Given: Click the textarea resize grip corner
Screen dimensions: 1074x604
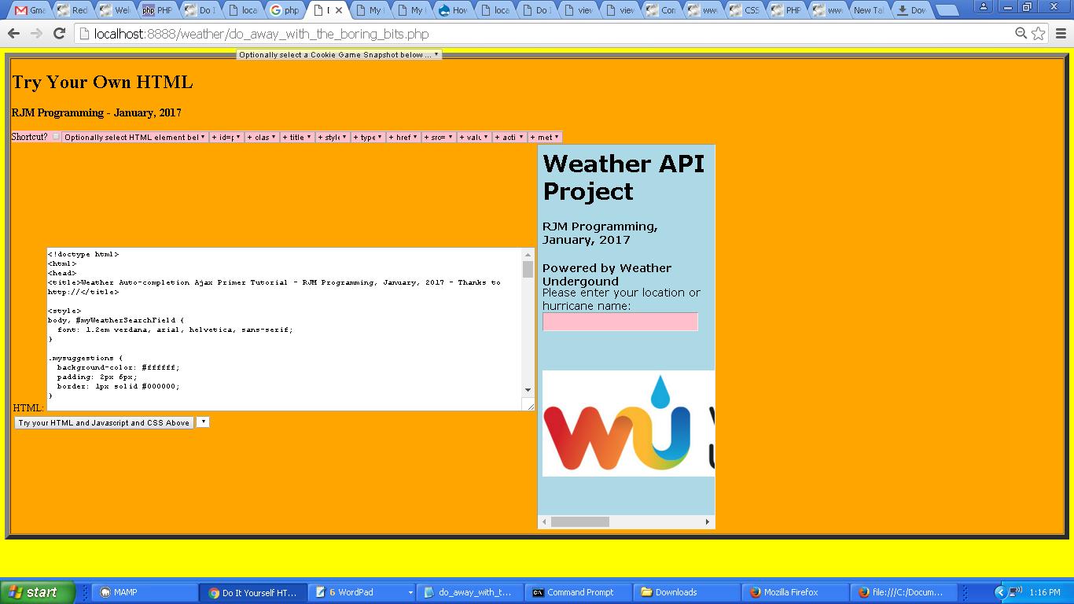Looking at the screenshot, I should click(529, 405).
